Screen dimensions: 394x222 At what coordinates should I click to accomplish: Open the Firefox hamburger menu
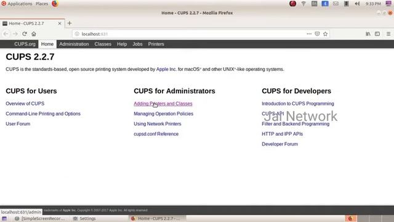[388, 34]
